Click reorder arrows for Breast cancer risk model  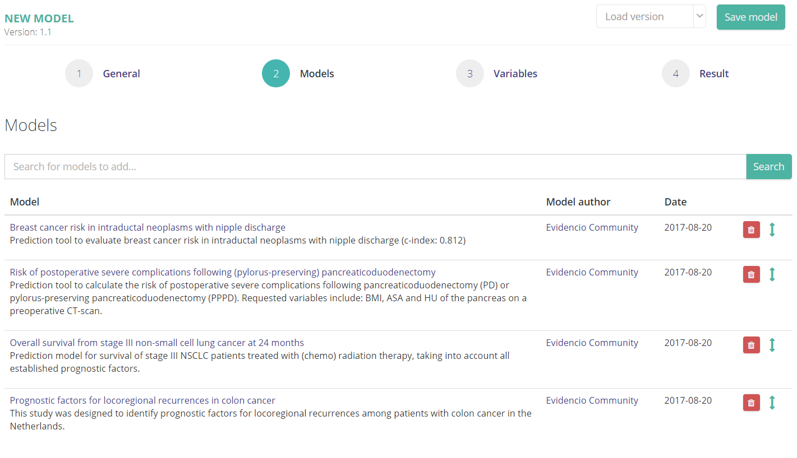tap(772, 230)
